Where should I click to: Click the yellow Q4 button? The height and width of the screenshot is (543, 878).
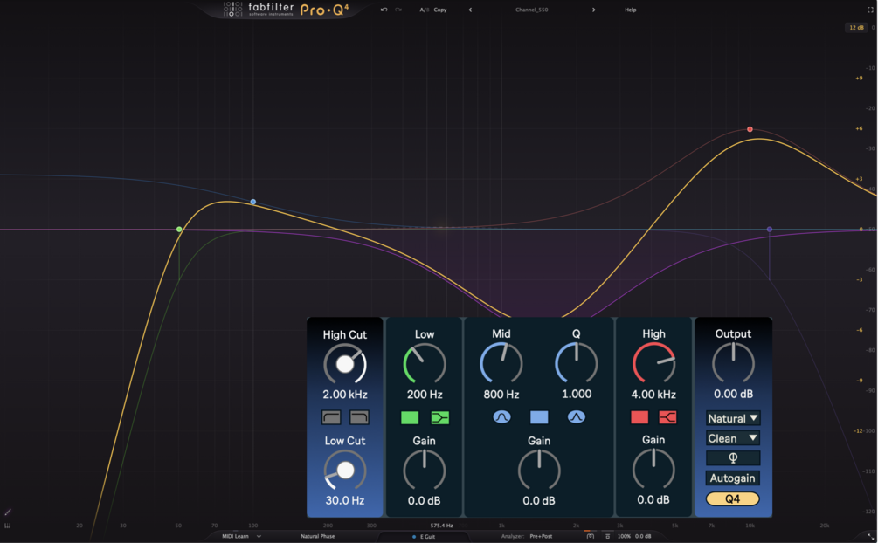[x=733, y=498]
